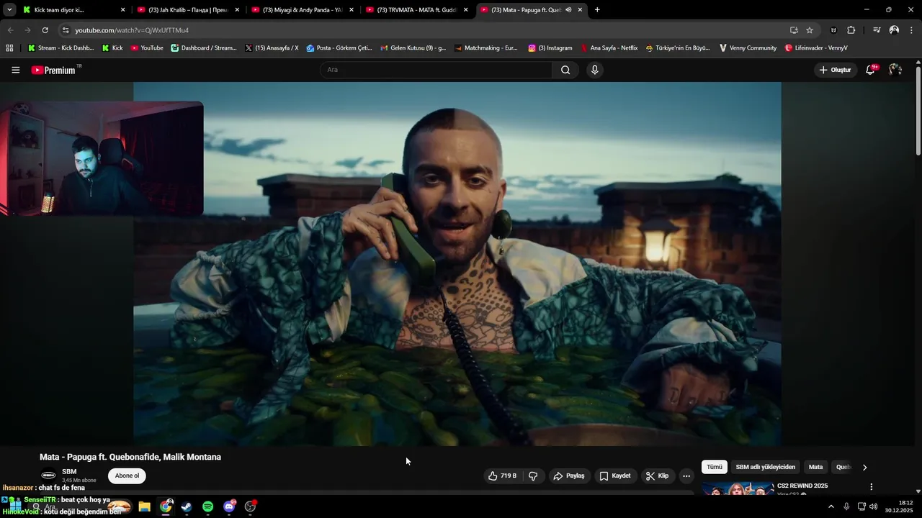Click the Oluştur create button
This screenshot has height=518, width=922.
pyautogui.click(x=835, y=70)
